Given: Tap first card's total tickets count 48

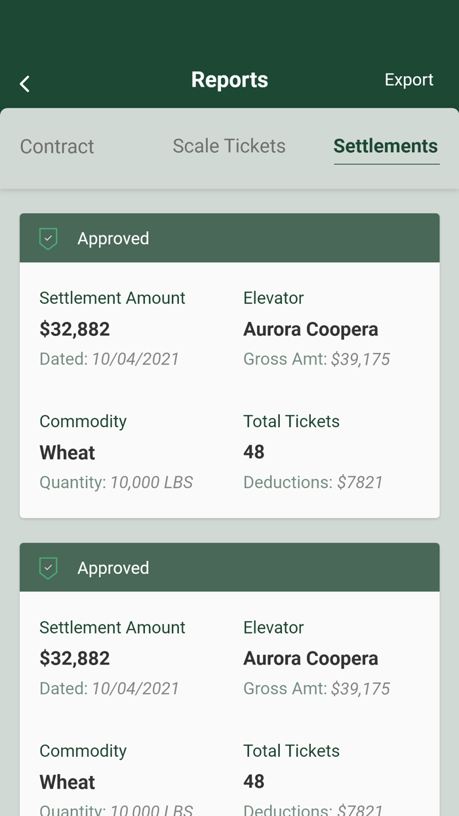Looking at the screenshot, I should (x=254, y=452).
